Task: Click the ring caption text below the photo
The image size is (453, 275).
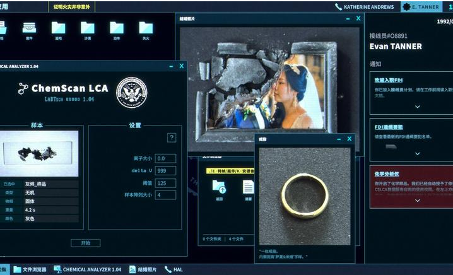Action: click(x=283, y=254)
